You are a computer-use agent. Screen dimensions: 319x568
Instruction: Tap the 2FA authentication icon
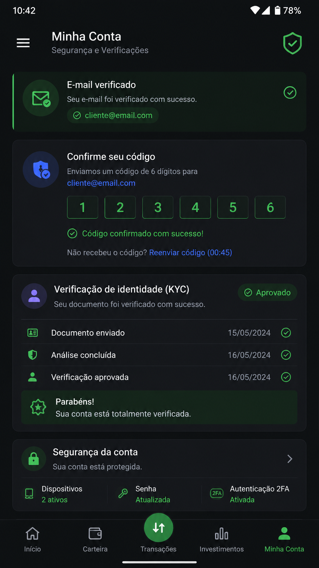pos(217,493)
